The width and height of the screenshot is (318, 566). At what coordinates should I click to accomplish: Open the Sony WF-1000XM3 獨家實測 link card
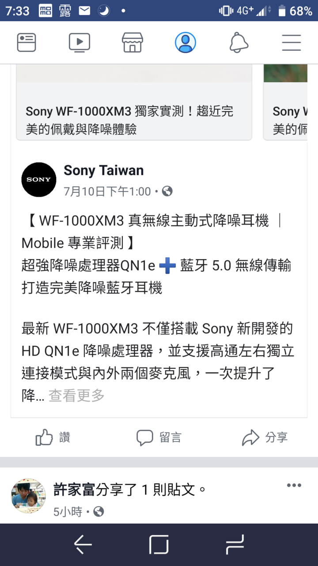[134, 102]
